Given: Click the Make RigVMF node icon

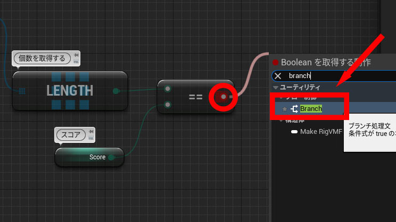Looking at the screenshot, I should [x=294, y=131].
